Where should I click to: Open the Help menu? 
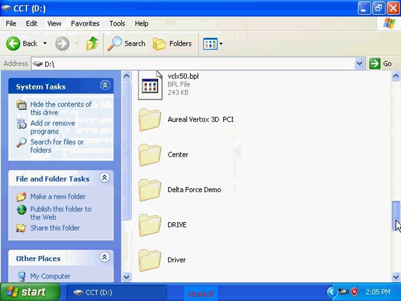pos(142,23)
